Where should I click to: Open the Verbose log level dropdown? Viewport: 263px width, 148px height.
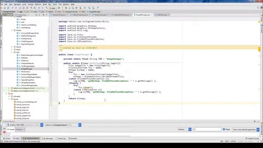click(x=190, y=129)
